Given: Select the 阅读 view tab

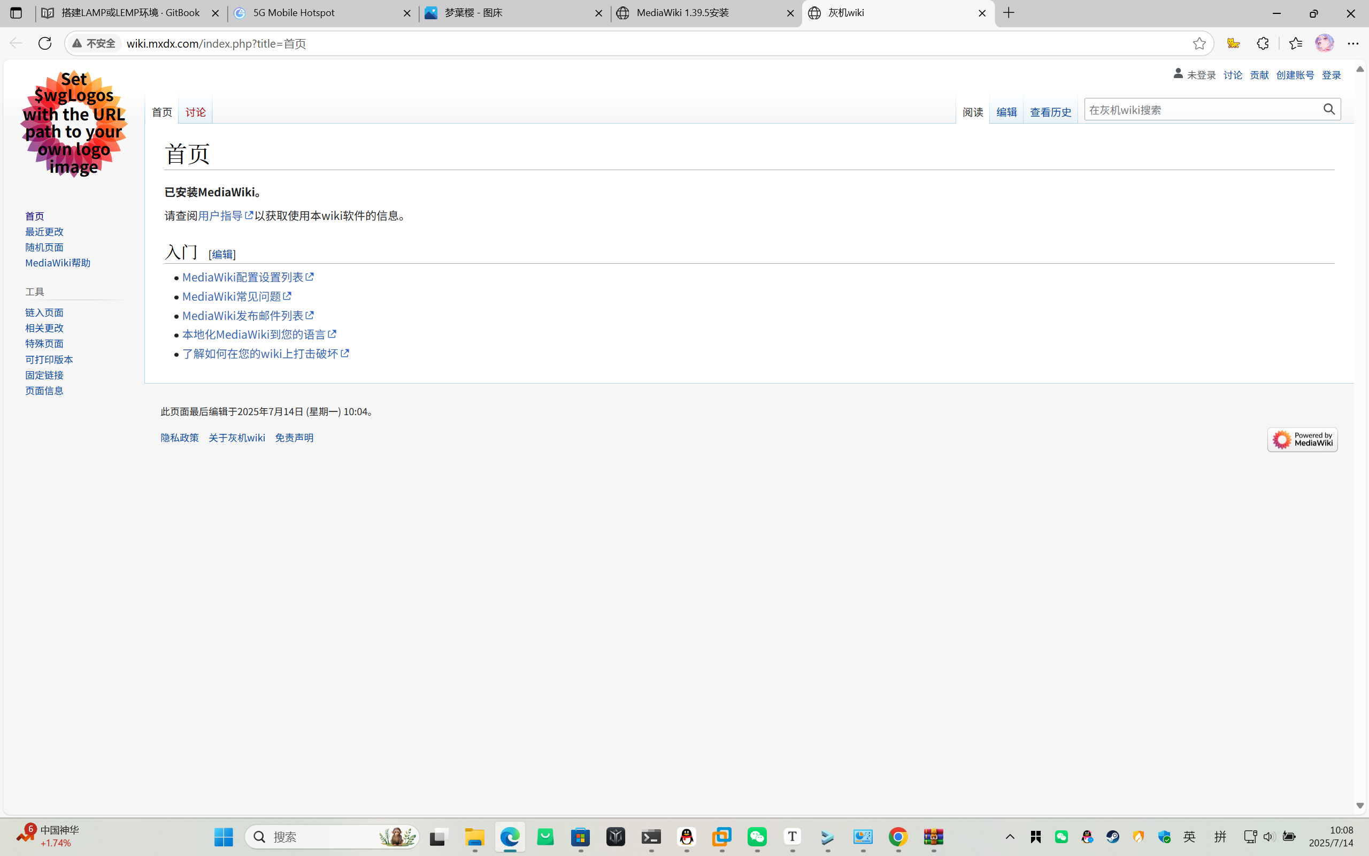Looking at the screenshot, I should (972, 112).
